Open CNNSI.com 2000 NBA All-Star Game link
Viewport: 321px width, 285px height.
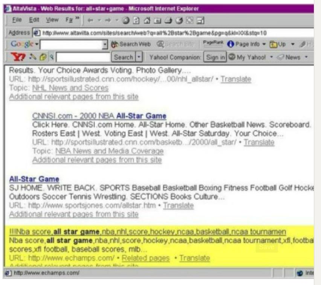pyautogui.click(x=99, y=116)
